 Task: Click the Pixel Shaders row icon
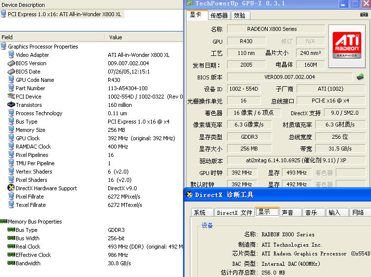coord(11,179)
